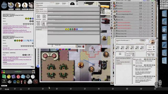Viewport: 168px width, 94px height.
Task: Click the Cool button in the initiative header
Action: pos(129,1)
